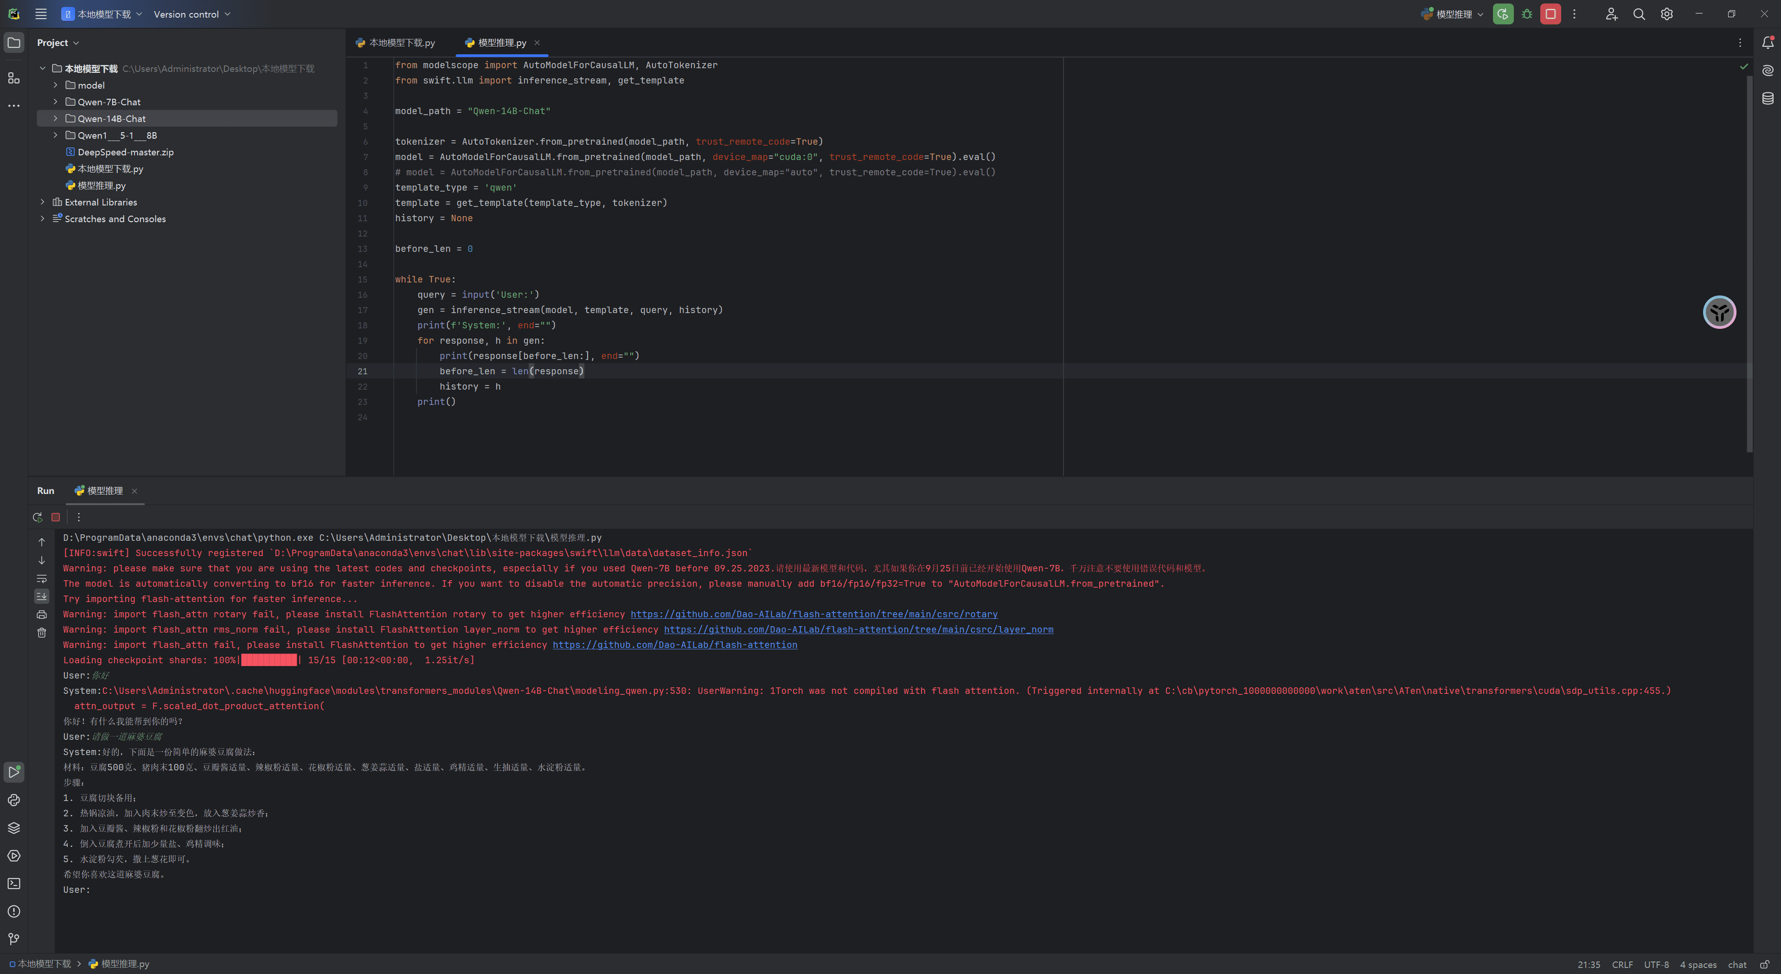Open the flash-attention rotary GitHub link
This screenshot has width=1781, height=974.
point(814,615)
